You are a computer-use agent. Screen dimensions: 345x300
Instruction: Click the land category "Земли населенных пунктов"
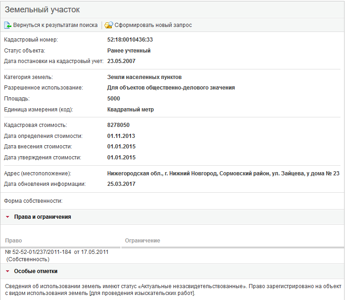[x=144, y=77]
